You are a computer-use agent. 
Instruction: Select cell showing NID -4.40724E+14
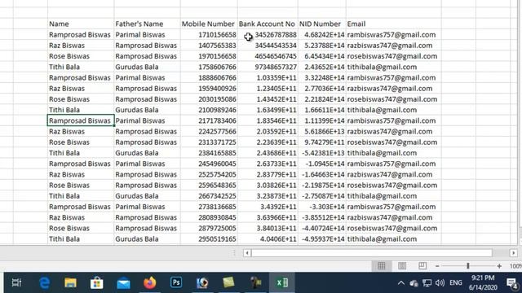coord(322,228)
